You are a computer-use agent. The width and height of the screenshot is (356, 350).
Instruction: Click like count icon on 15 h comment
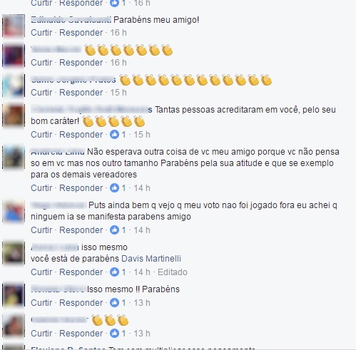(x=114, y=135)
